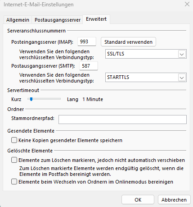Click the Stammordnerpfad text field
Viewport: 193px width, 207px height.
click(122, 120)
